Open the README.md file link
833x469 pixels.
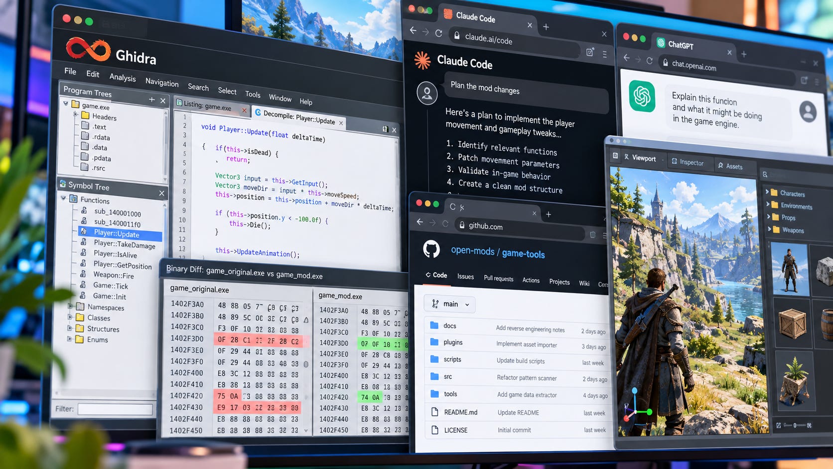(x=461, y=412)
